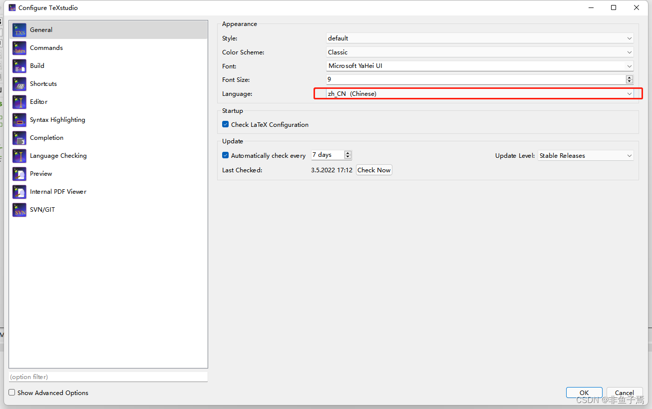Click the Syntax Highlighting icon
652x409 pixels.
[19, 120]
